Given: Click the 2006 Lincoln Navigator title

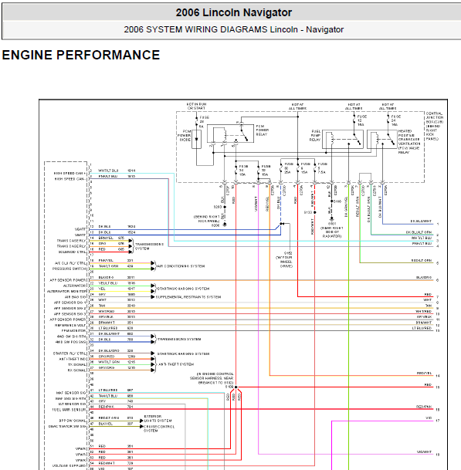Looking at the screenshot, I should (x=234, y=12).
